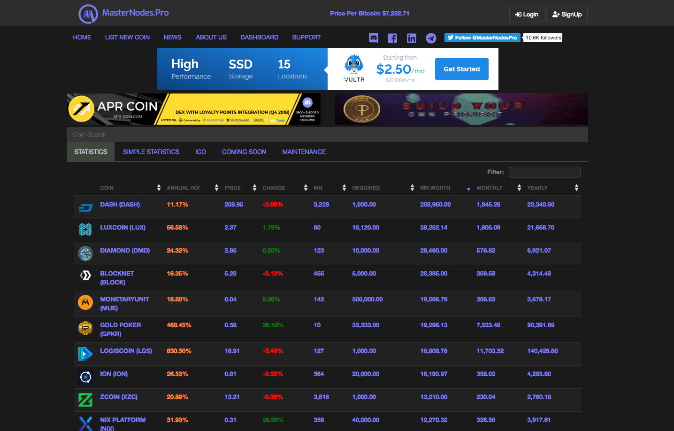674x431 pixels.
Task: Open the APR COIN banner ad
Action: coord(194,109)
